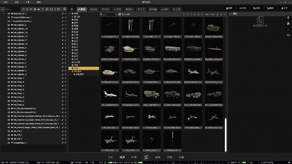Switch to the 环境 tab at bottom
292x164 pixels.
coord(134,157)
